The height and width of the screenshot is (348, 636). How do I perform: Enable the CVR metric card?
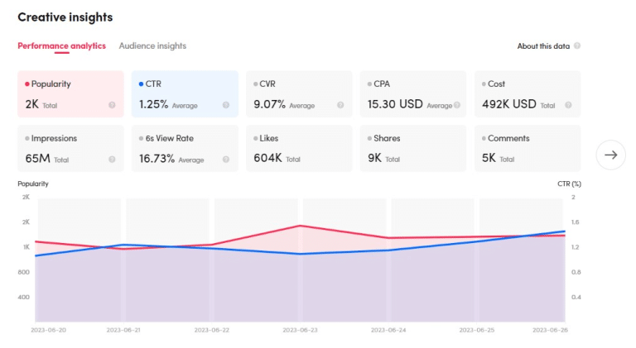click(x=299, y=93)
